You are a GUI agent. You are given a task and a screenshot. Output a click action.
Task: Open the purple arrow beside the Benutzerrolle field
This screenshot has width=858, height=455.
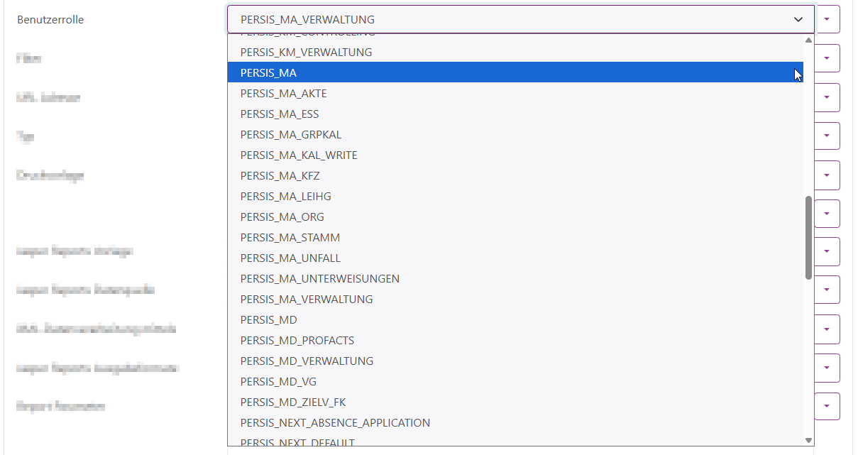(x=827, y=19)
